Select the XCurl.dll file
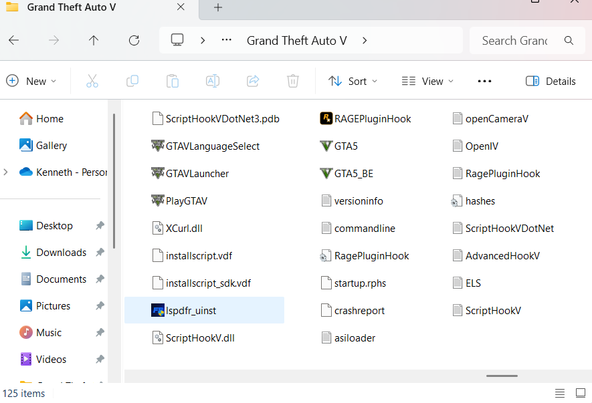The image size is (592, 403). tap(177, 229)
